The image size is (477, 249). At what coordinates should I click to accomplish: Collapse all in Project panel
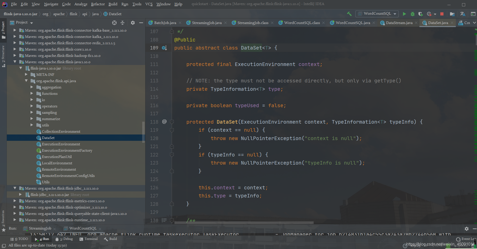click(x=122, y=23)
